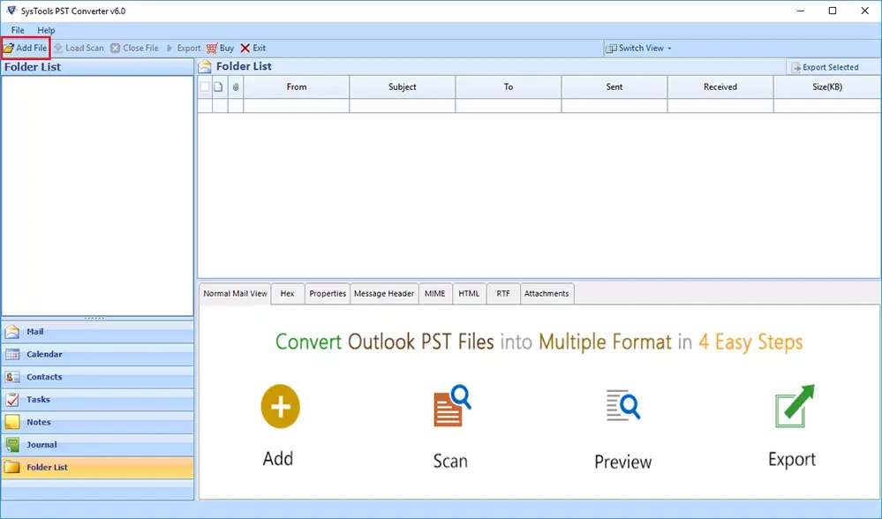Switch to the Normal Mail View tab
Viewport: 882px width, 519px height.
235,294
